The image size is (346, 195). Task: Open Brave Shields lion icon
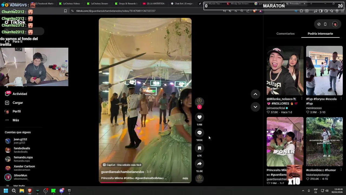coord(254,11)
